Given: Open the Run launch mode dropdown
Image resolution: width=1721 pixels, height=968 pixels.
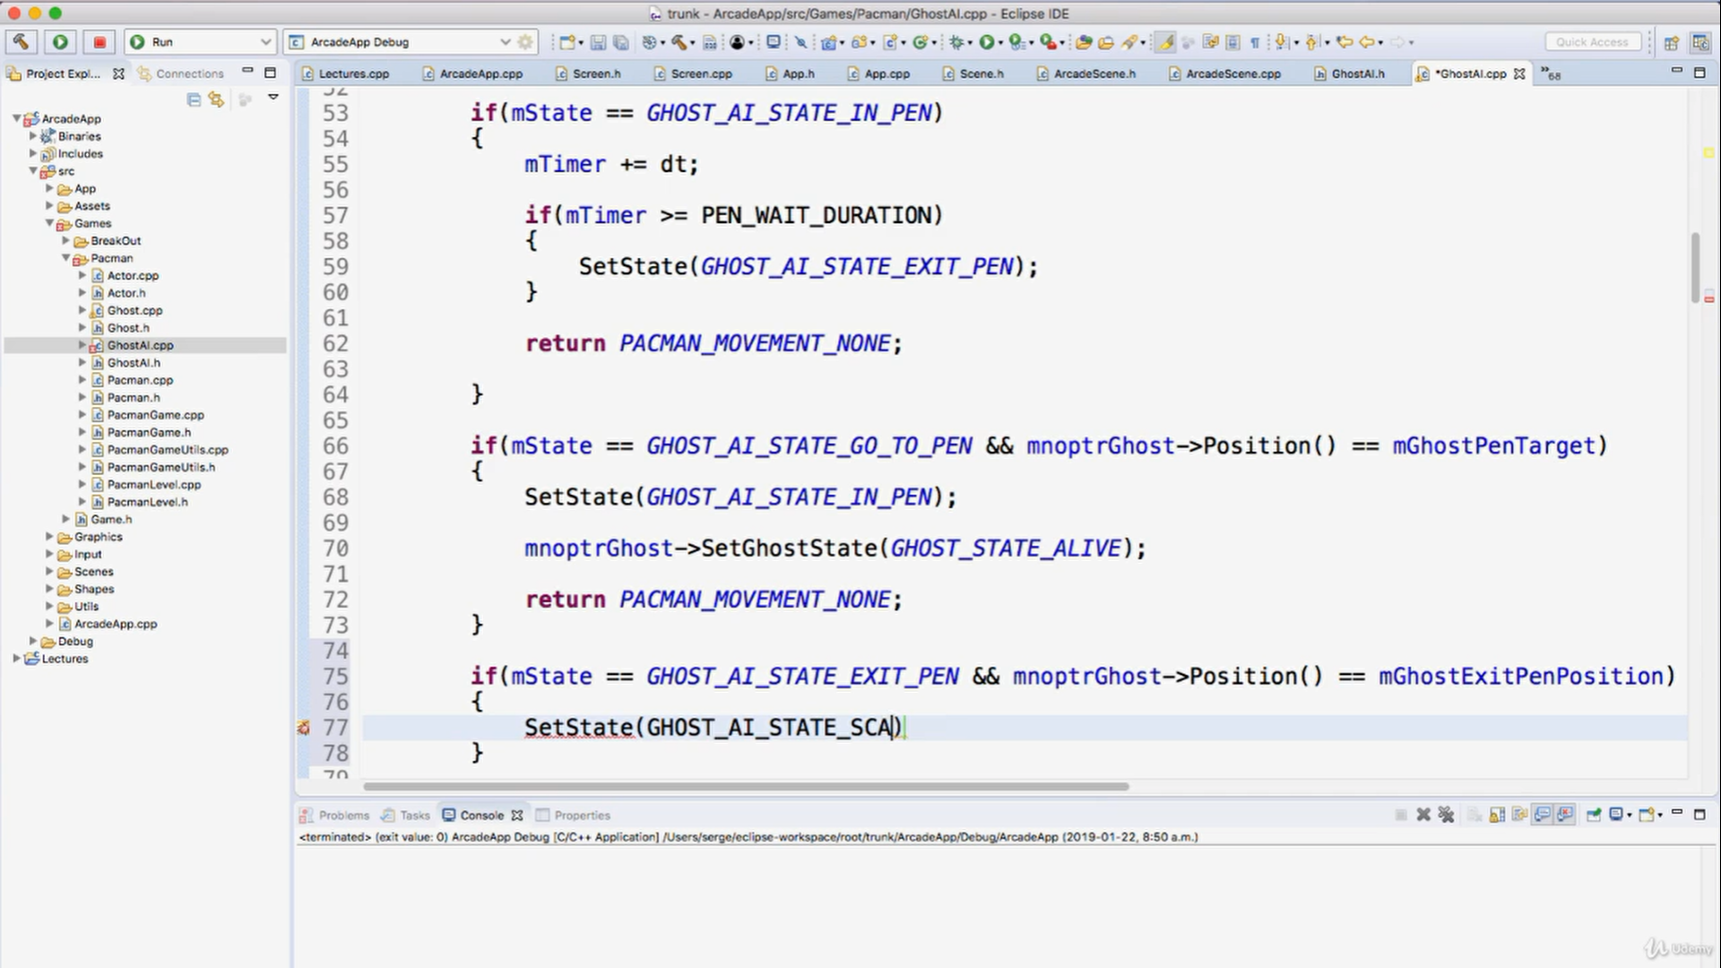Looking at the screenshot, I should [200, 42].
